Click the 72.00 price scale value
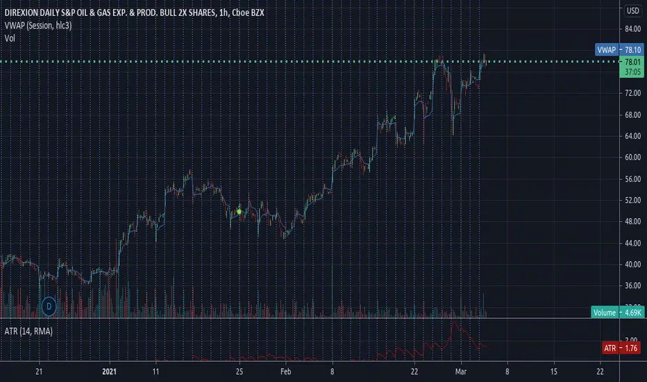Viewport: 647px width, 382px height. [x=632, y=93]
